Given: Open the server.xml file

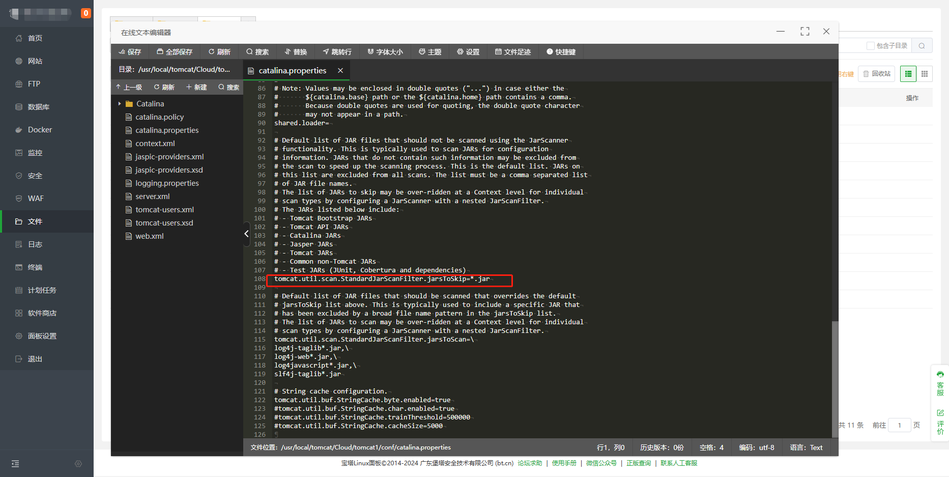Looking at the screenshot, I should (x=152, y=197).
